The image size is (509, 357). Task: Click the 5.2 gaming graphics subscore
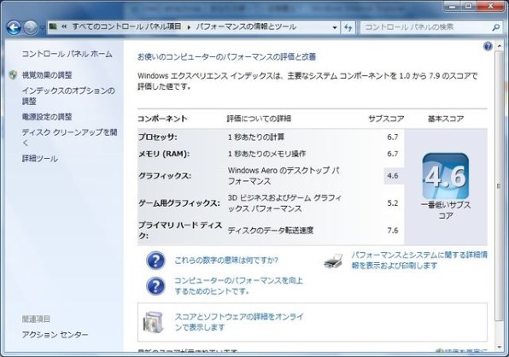coord(393,203)
